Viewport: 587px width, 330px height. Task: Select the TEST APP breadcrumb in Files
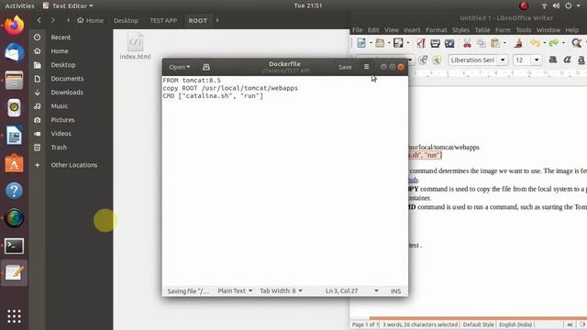pyautogui.click(x=163, y=20)
